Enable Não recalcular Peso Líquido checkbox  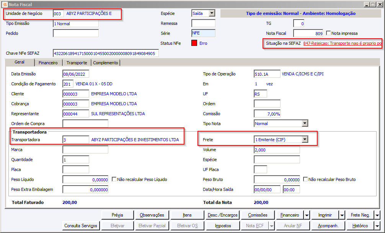pos(114,179)
